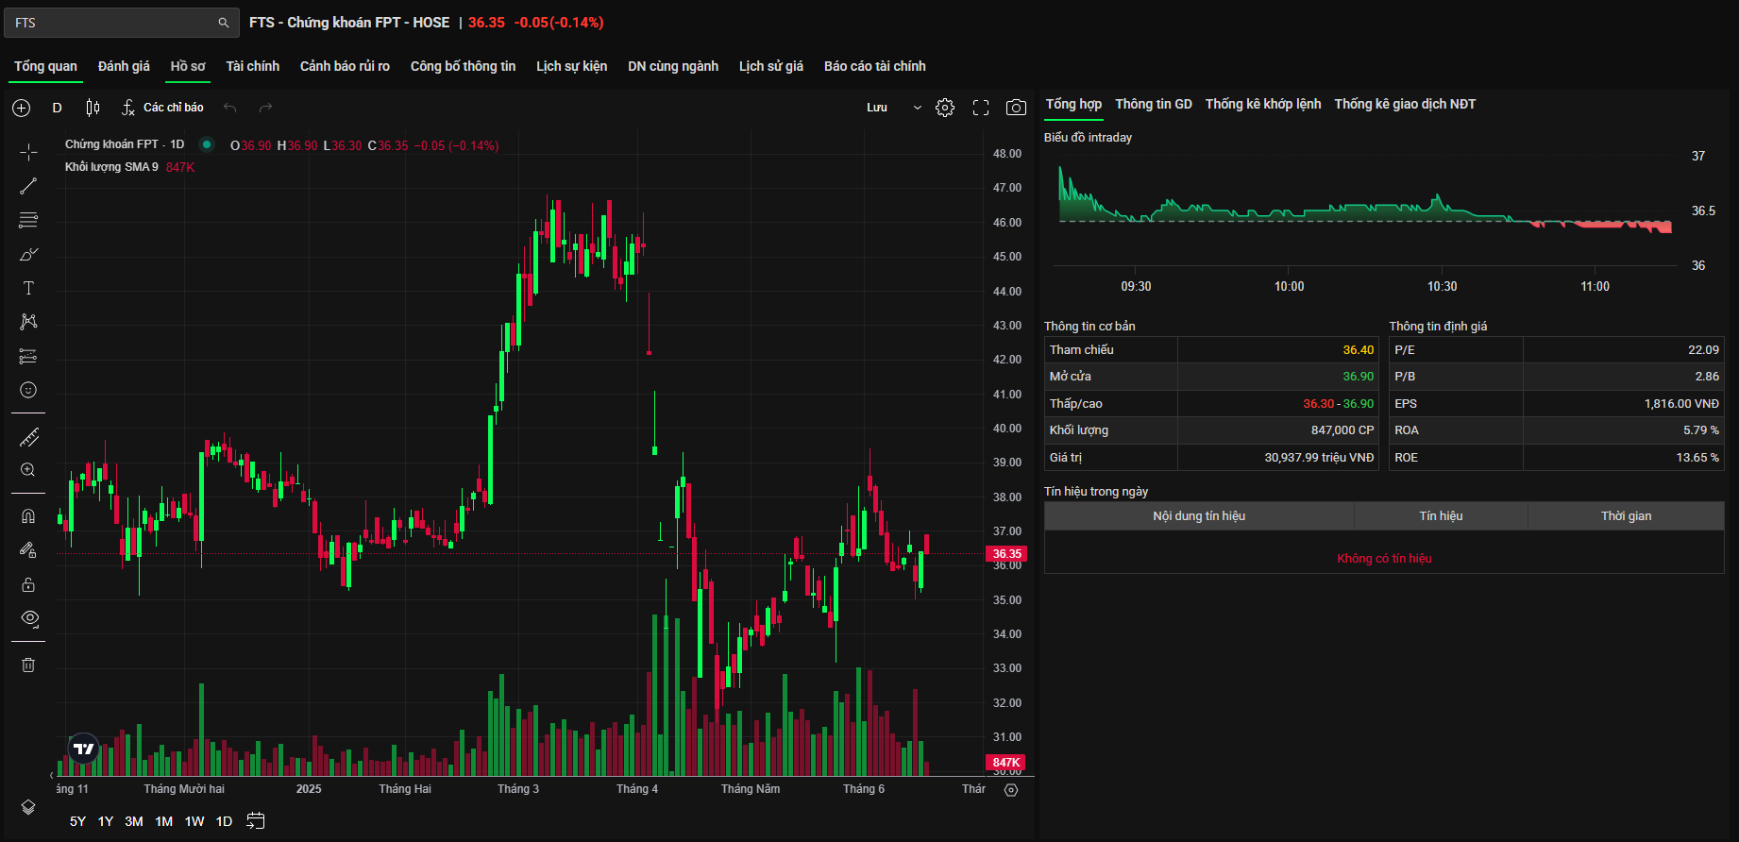1739x842 pixels.
Task: Set chart range to 3M
Action: [x=134, y=821]
